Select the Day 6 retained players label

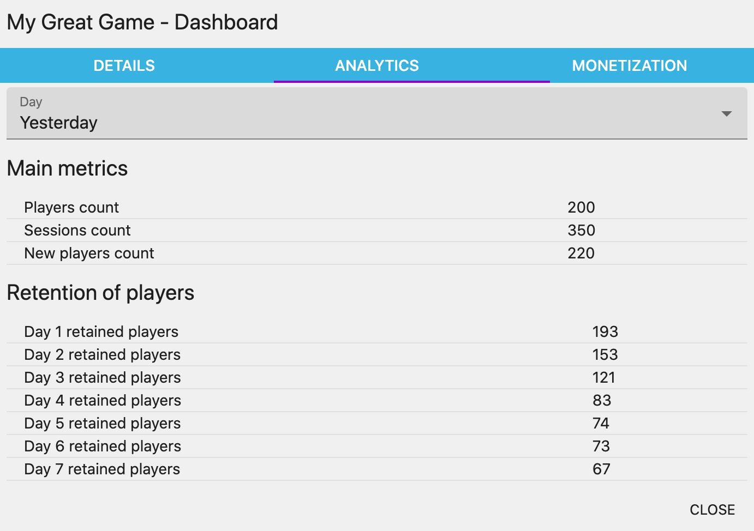103,446
